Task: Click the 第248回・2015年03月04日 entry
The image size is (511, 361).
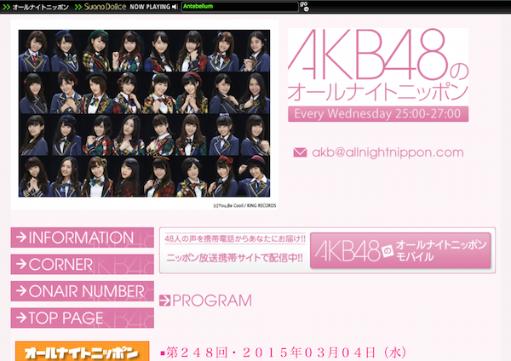Action: [x=284, y=352]
